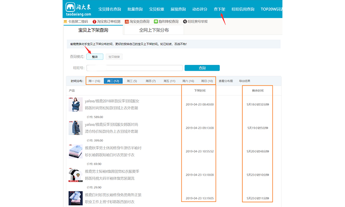Click the 产品 column header
This screenshot has width=345, height=207.
pyautogui.click(x=72, y=91)
